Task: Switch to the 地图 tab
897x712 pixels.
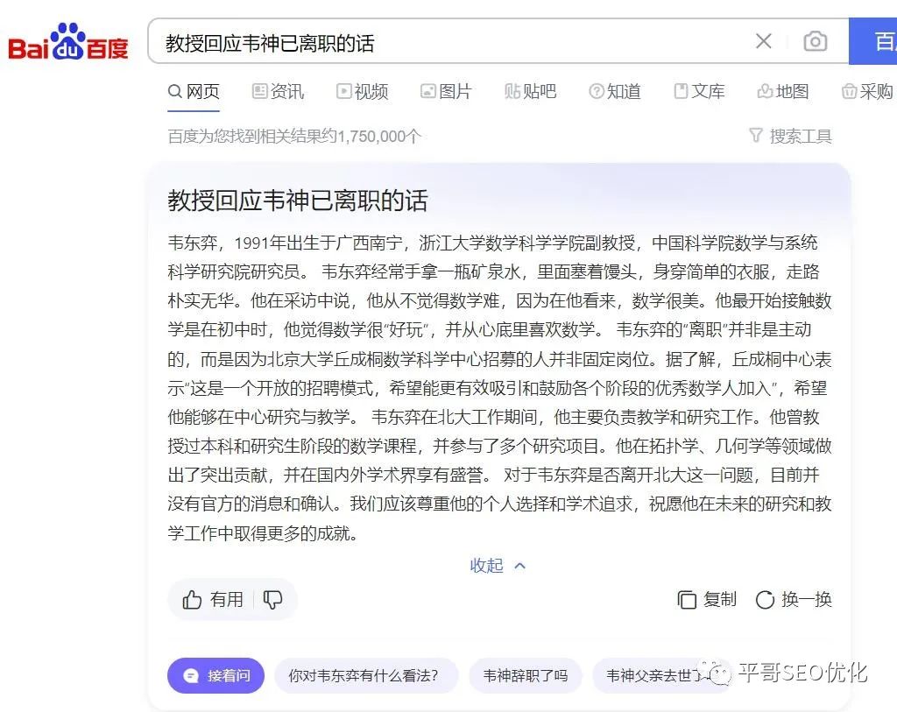Action: click(x=783, y=91)
